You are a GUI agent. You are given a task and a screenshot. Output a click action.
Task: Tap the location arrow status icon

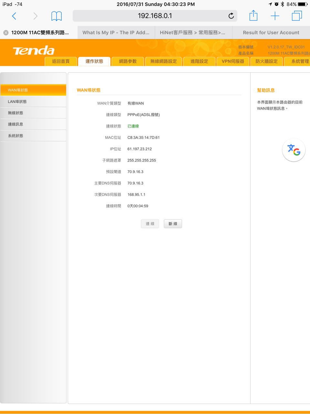tap(270, 4)
